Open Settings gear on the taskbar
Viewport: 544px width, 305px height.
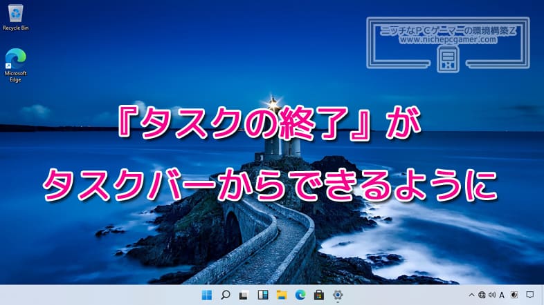click(338, 295)
